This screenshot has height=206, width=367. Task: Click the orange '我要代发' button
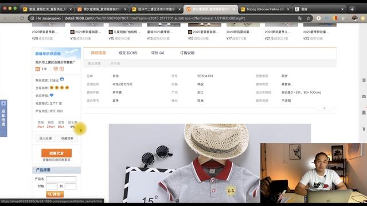(x=56, y=153)
